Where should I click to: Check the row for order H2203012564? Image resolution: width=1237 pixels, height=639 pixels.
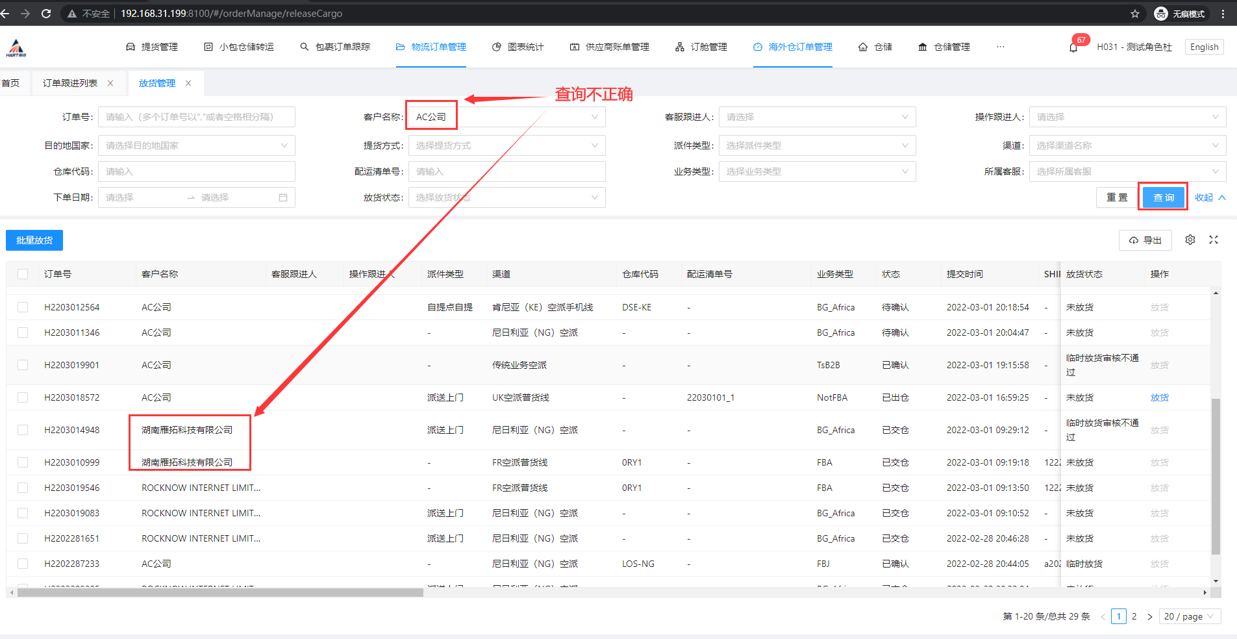pos(23,307)
